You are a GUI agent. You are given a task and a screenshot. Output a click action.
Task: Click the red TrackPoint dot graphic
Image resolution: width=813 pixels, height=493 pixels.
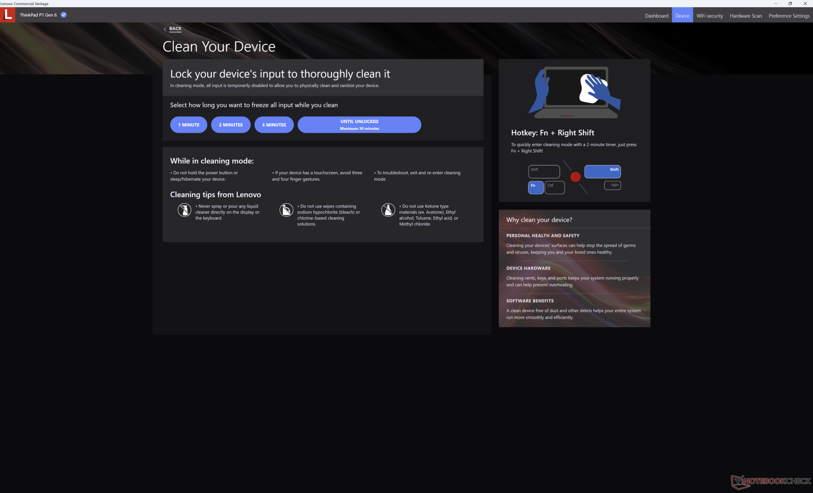click(x=575, y=177)
